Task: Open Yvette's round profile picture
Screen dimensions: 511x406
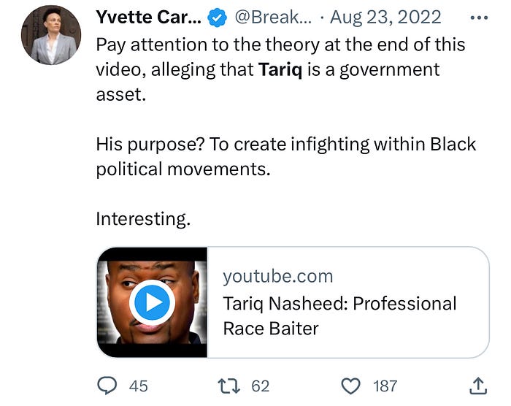Action: [x=51, y=35]
